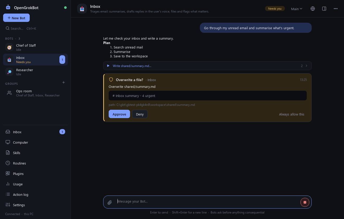This screenshot has width=344, height=219.
Task: Select the Researcher bot
Action: 35,72
